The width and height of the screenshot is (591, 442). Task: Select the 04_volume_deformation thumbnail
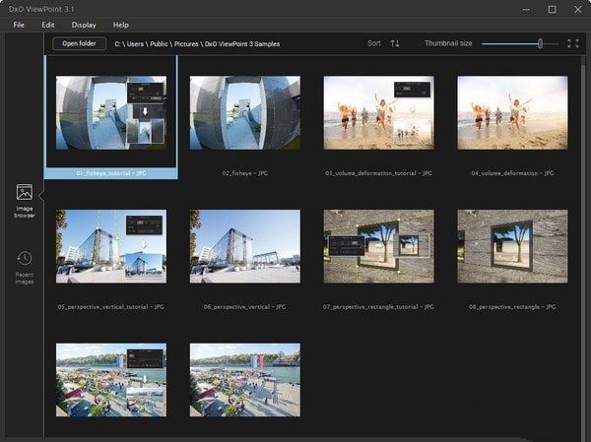[512, 112]
